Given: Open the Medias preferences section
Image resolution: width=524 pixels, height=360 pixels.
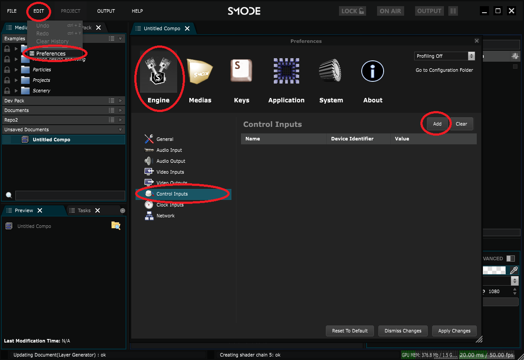Looking at the screenshot, I should pos(200,80).
